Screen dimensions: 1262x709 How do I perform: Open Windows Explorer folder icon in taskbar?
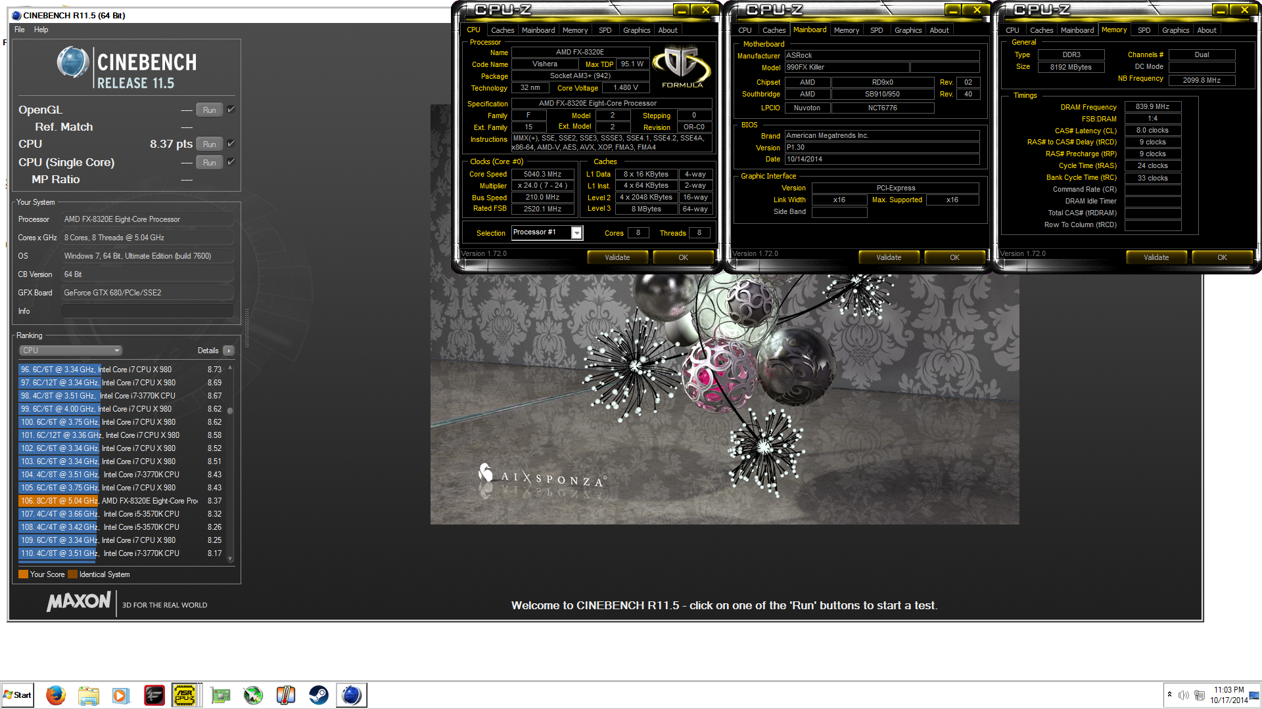tap(89, 695)
